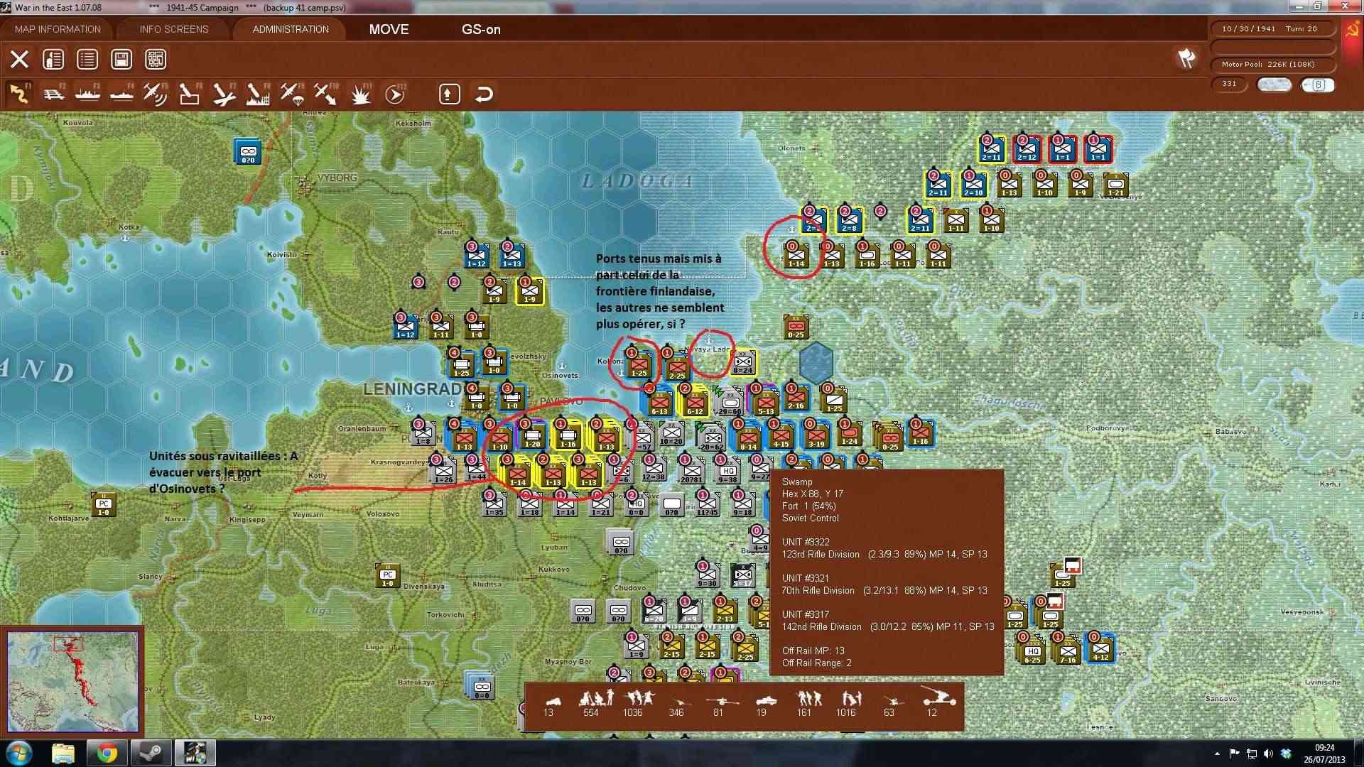This screenshot has height=767, width=1364.
Task: Click the Save Game floppy disk icon
Action: click(x=121, y=59)
